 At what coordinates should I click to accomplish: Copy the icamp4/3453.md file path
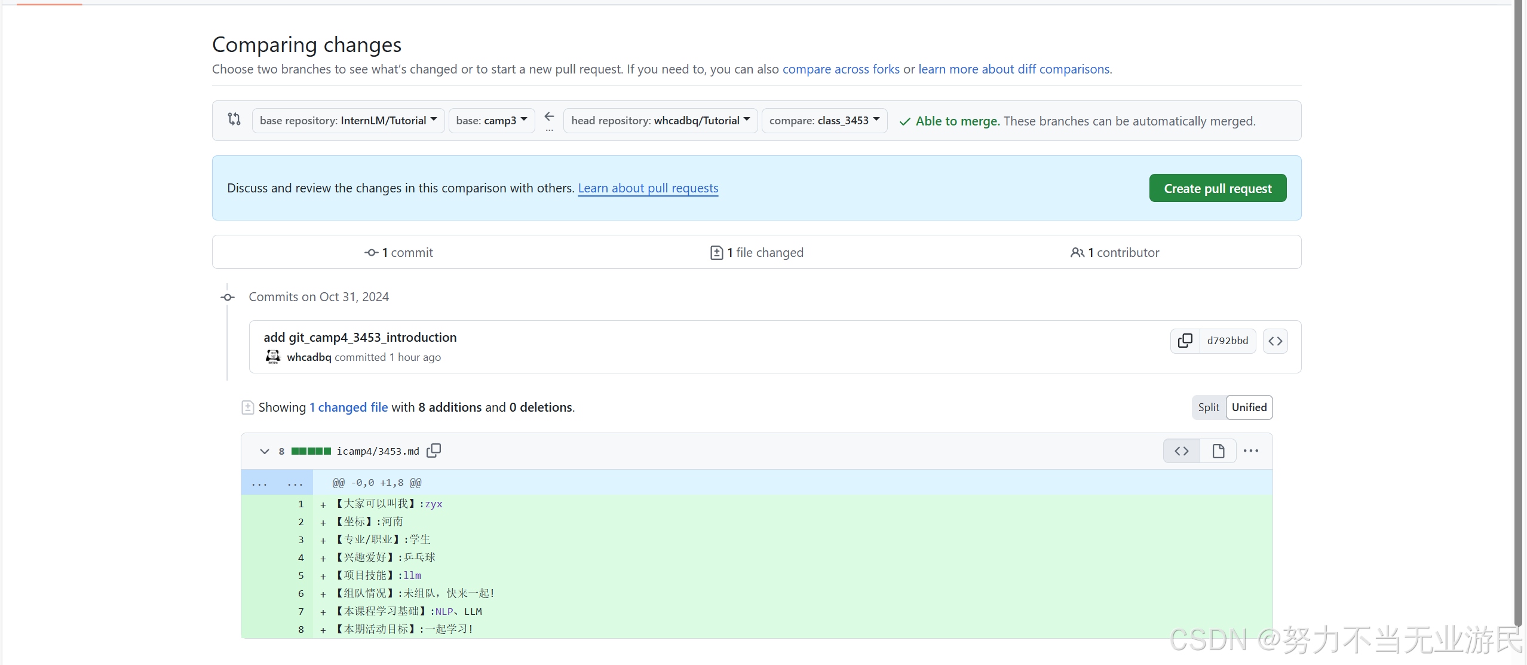coord(434,451)
